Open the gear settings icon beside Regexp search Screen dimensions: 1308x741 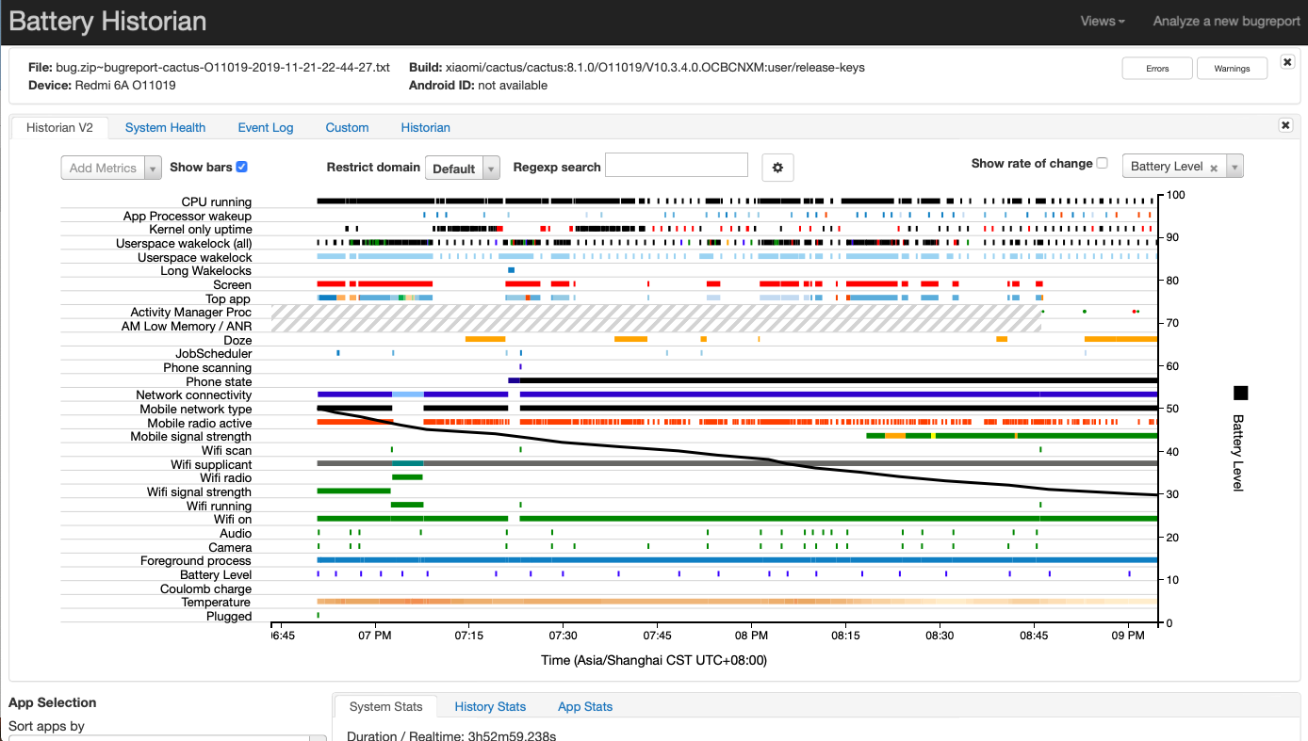click(x=777, y=168)
